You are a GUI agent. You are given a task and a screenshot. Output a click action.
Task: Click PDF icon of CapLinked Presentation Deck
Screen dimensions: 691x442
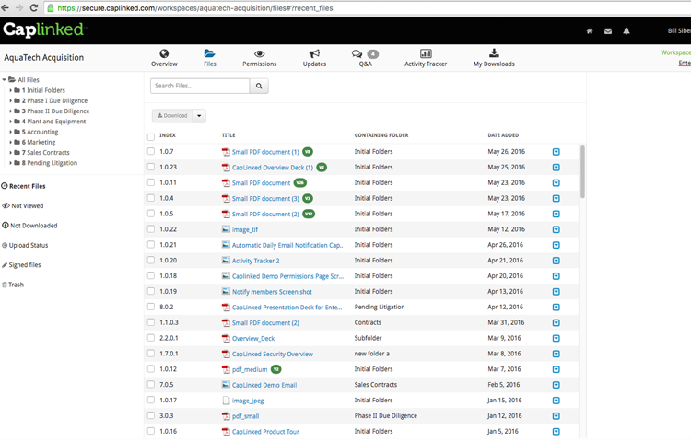[x=226, y=308]
